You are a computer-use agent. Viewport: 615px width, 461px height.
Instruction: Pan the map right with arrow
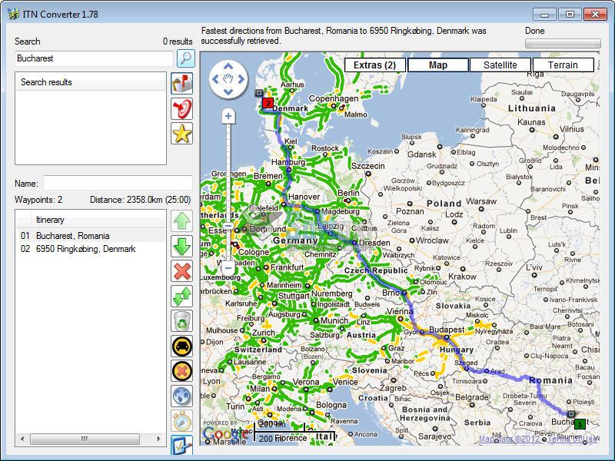(241, 79)
